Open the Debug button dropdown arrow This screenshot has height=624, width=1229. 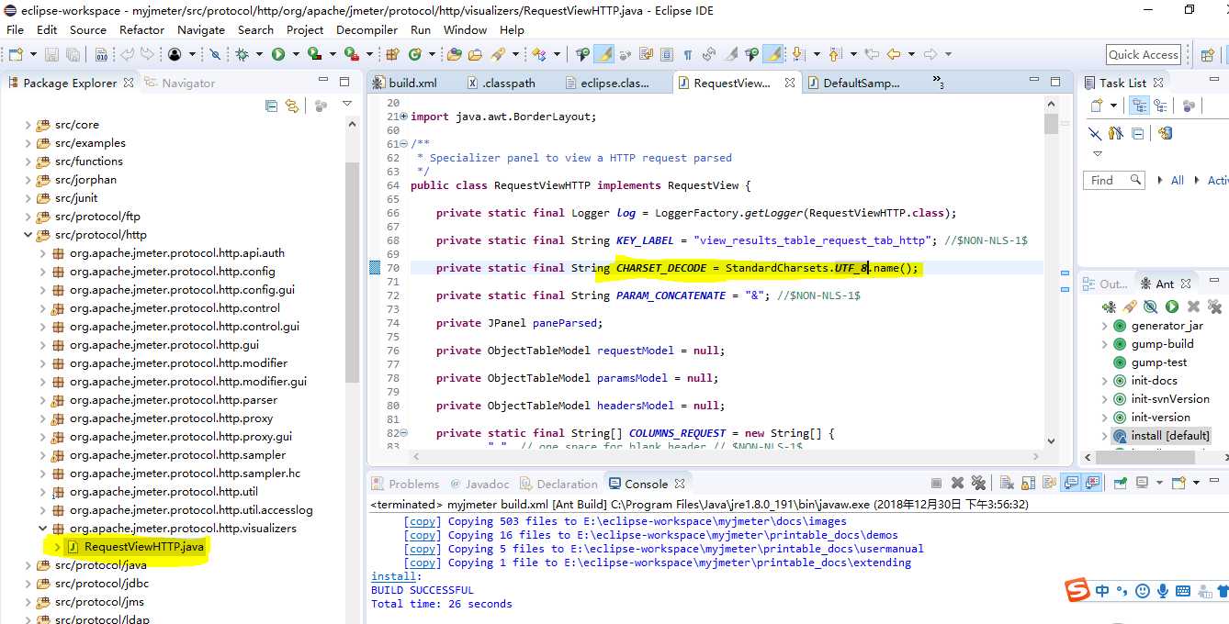click(259, 54)
